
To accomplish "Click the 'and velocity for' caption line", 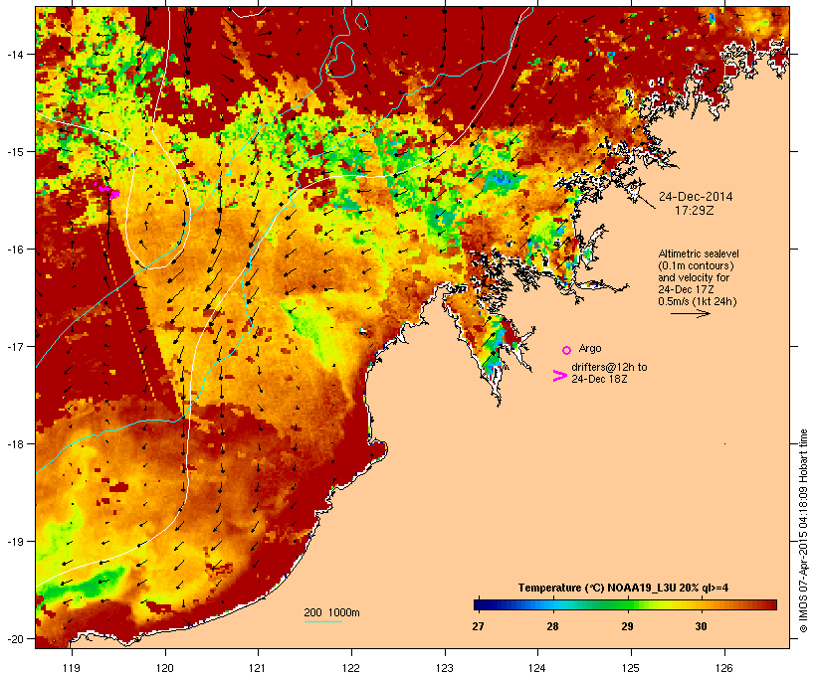I will tap(694, 277).
